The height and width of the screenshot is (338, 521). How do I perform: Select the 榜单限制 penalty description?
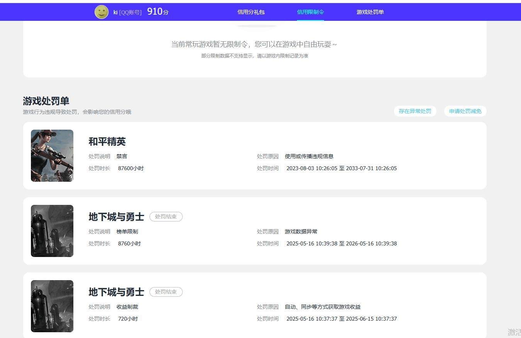(x=127, y=232)
